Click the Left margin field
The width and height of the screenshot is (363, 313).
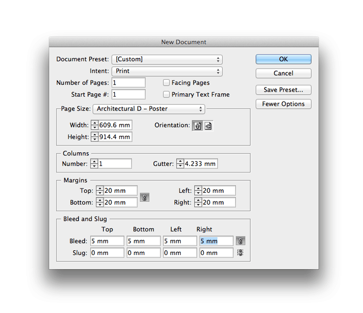click(219, 191)
